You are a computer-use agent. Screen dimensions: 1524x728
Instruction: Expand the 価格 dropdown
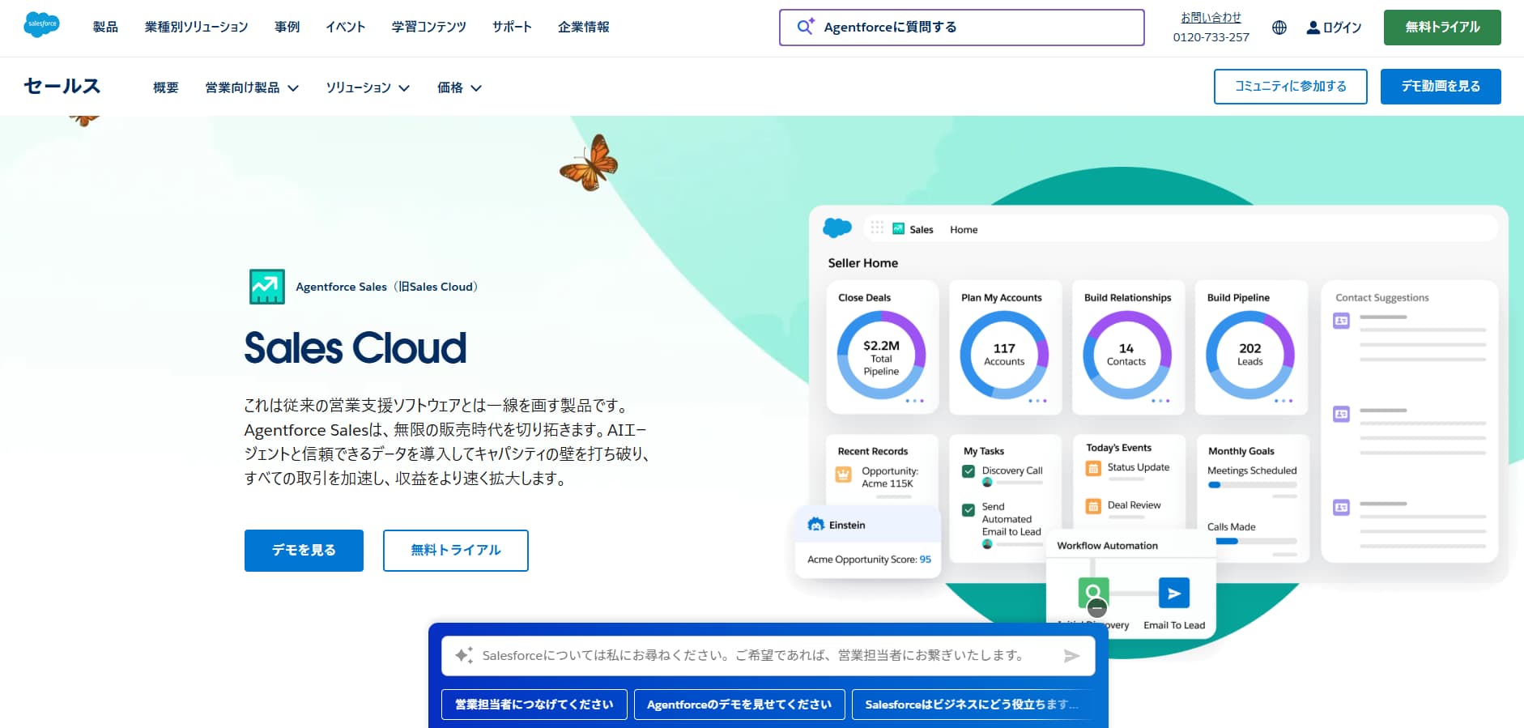click(459, 87)
